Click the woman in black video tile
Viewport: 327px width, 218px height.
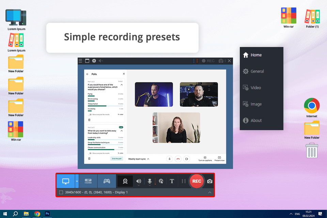(x=176, y=128)
